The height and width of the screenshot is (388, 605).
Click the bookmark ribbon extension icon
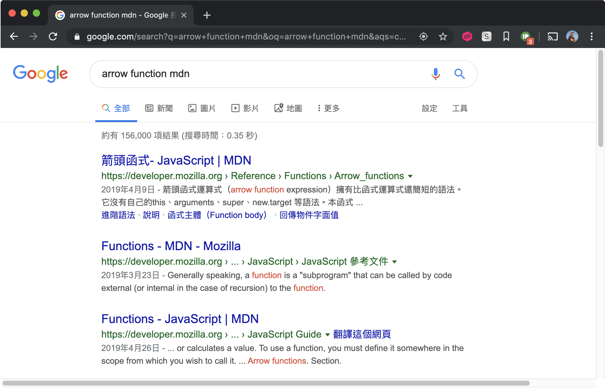(x=506, y=37)
